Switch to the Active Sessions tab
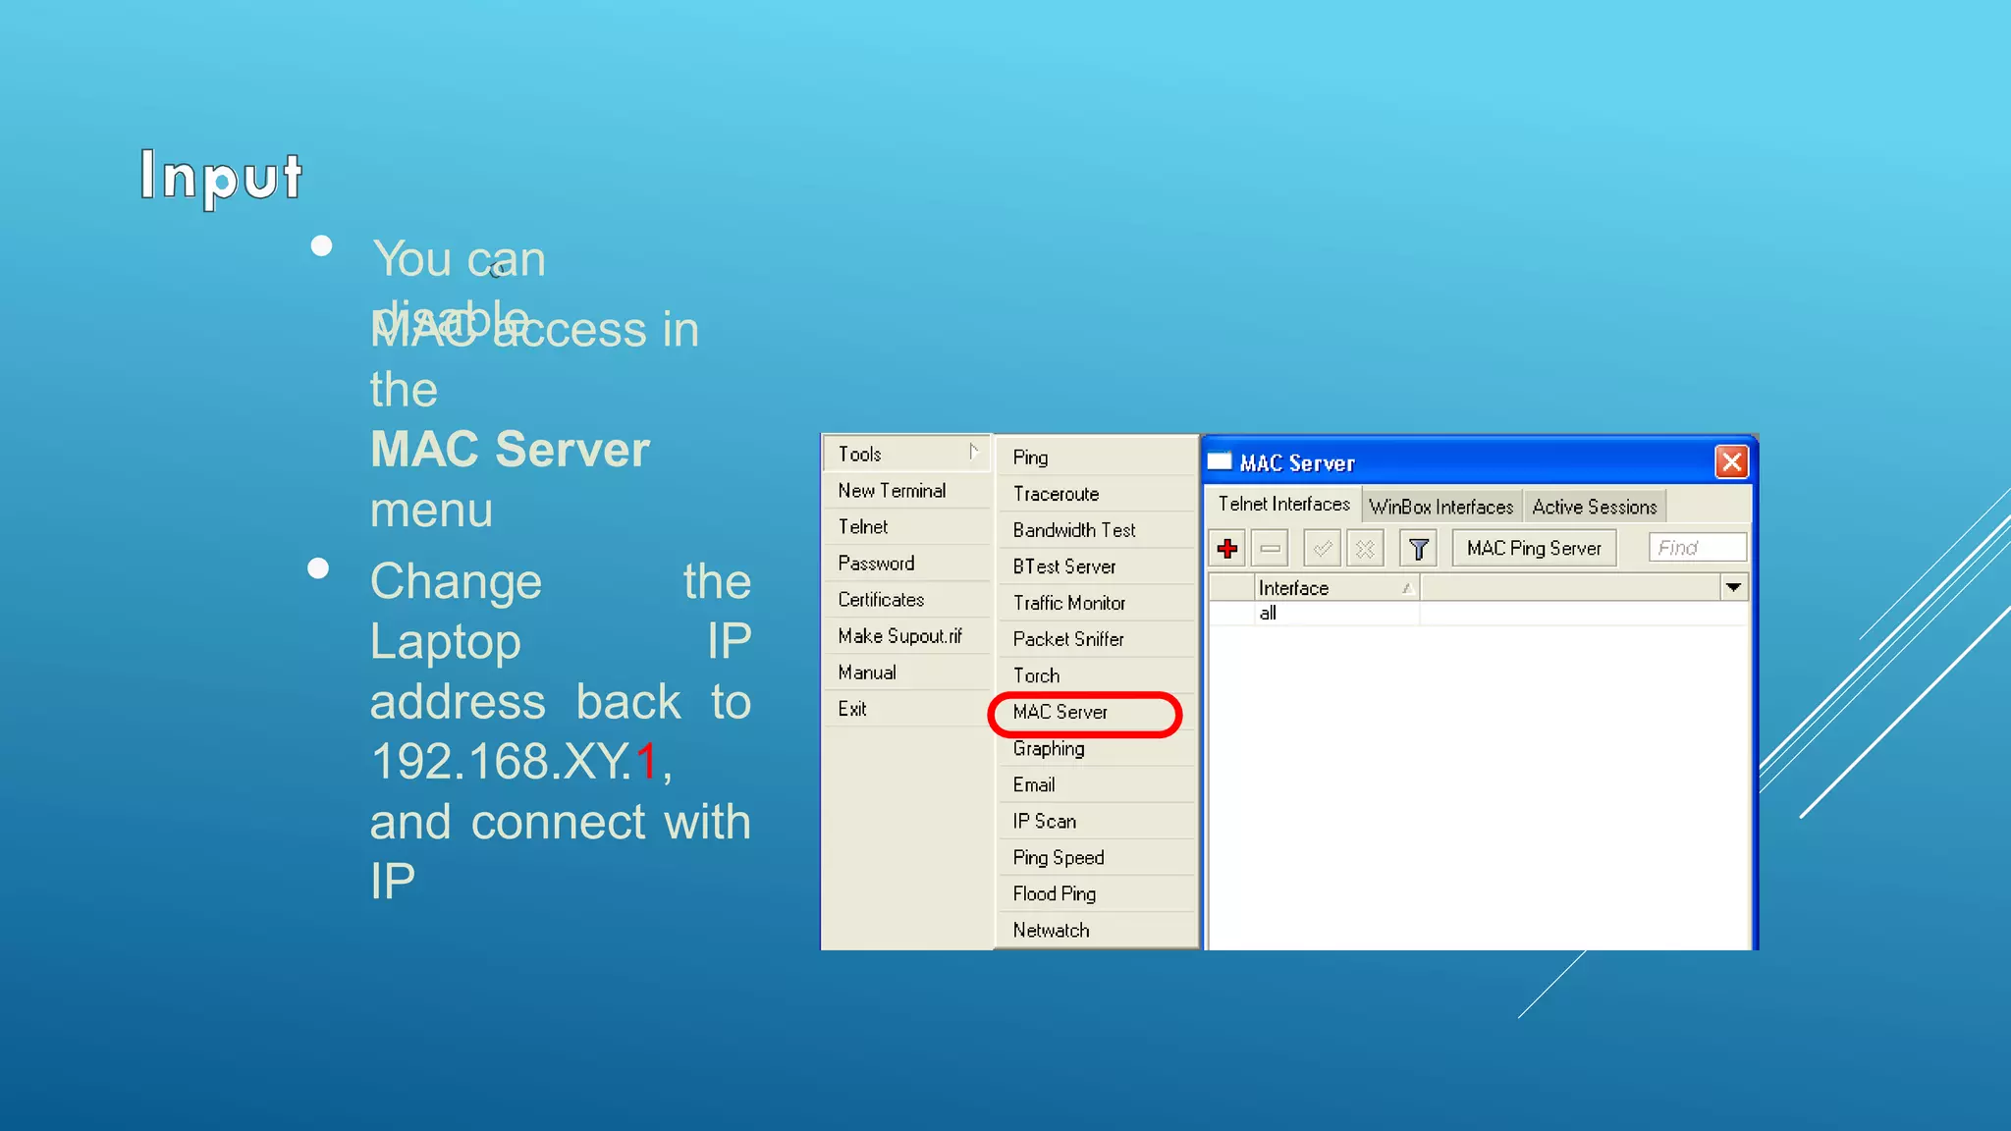 click(1594, 507)
